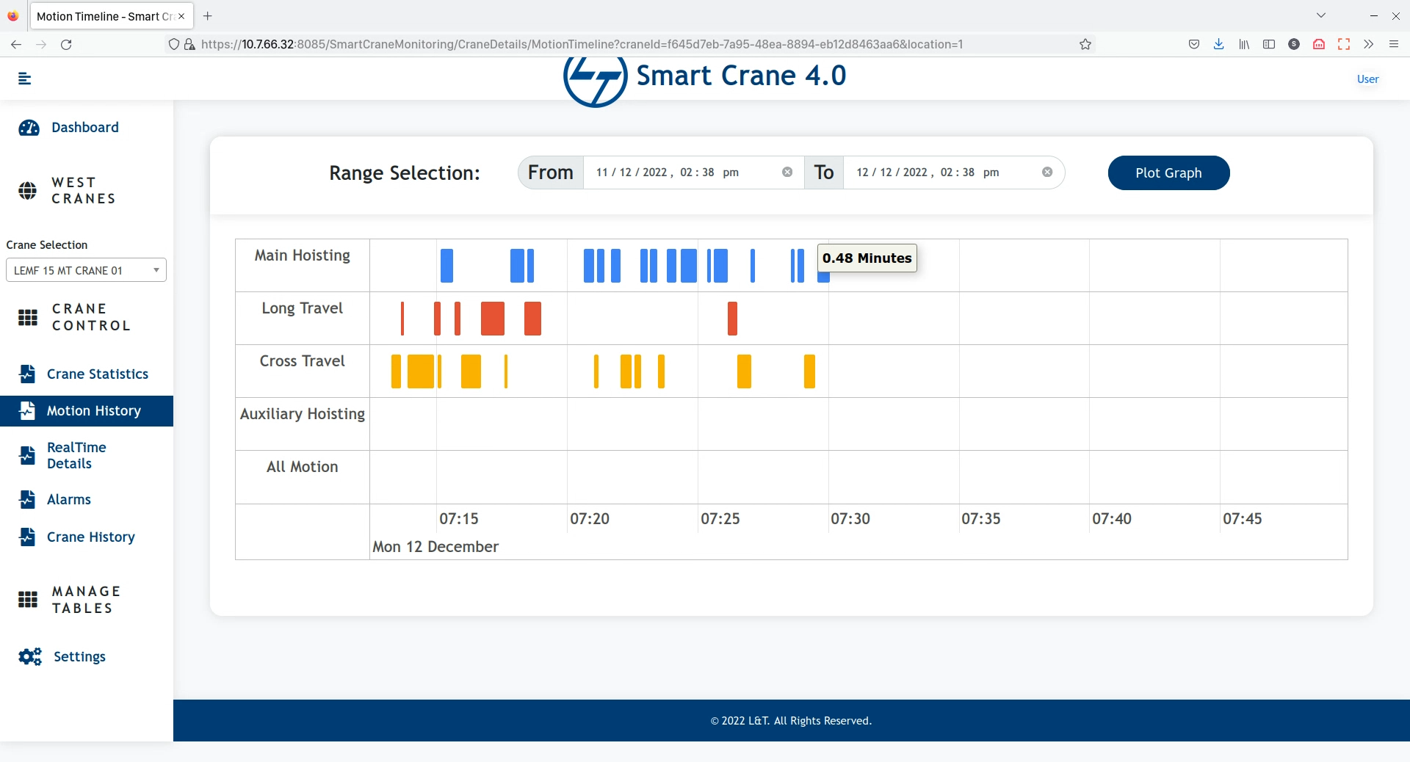Click the Main Hoisting row label

point(303,255)
